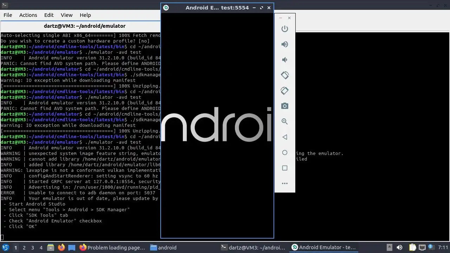Close the emulator side toolbar panel

tap(289, 18)
